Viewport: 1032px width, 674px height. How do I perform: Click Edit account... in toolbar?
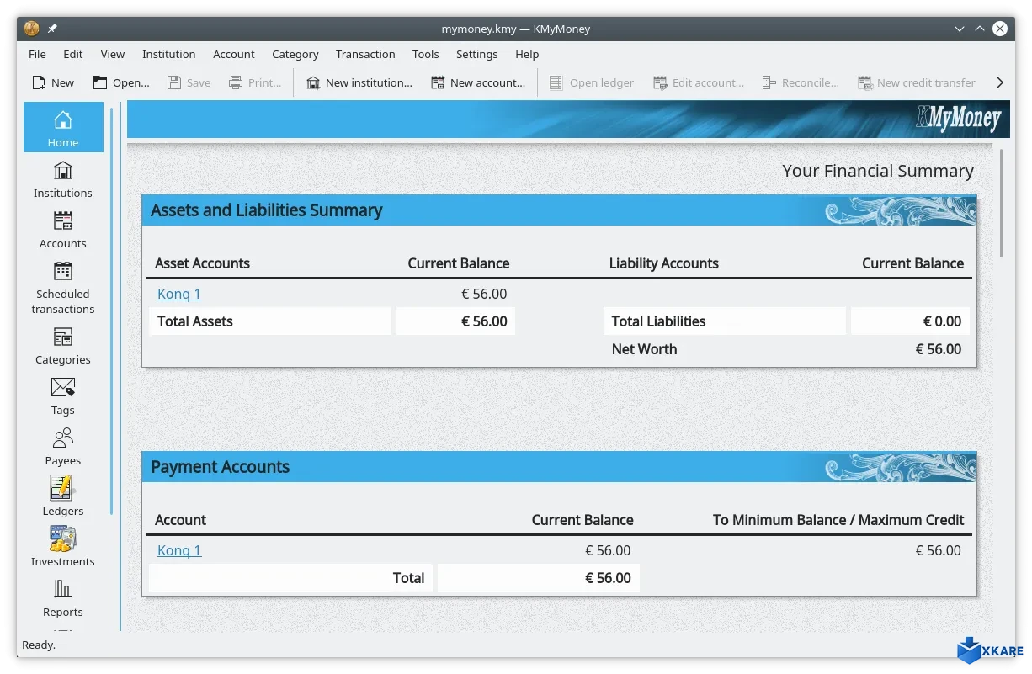tap(699, 82)
